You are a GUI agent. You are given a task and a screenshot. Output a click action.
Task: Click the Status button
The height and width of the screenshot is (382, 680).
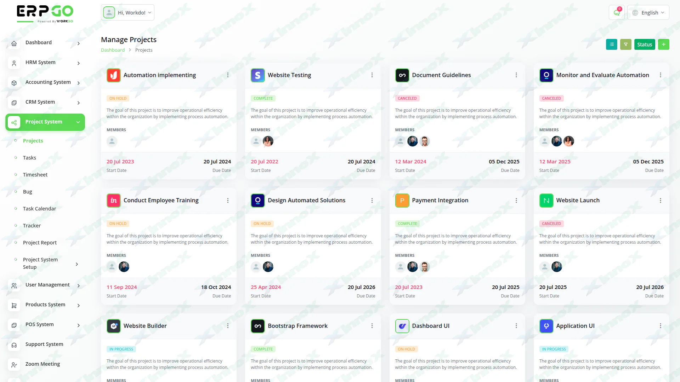pos(644,45)
